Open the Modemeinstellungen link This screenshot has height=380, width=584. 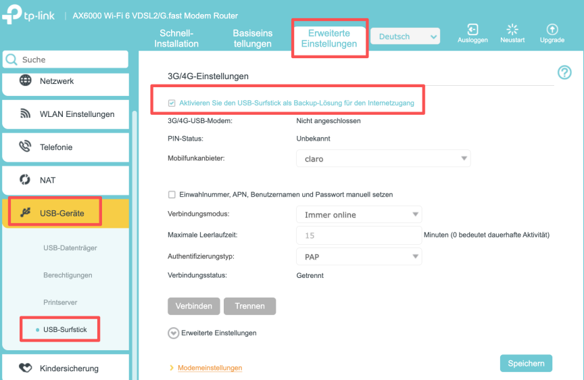point(210,368)
